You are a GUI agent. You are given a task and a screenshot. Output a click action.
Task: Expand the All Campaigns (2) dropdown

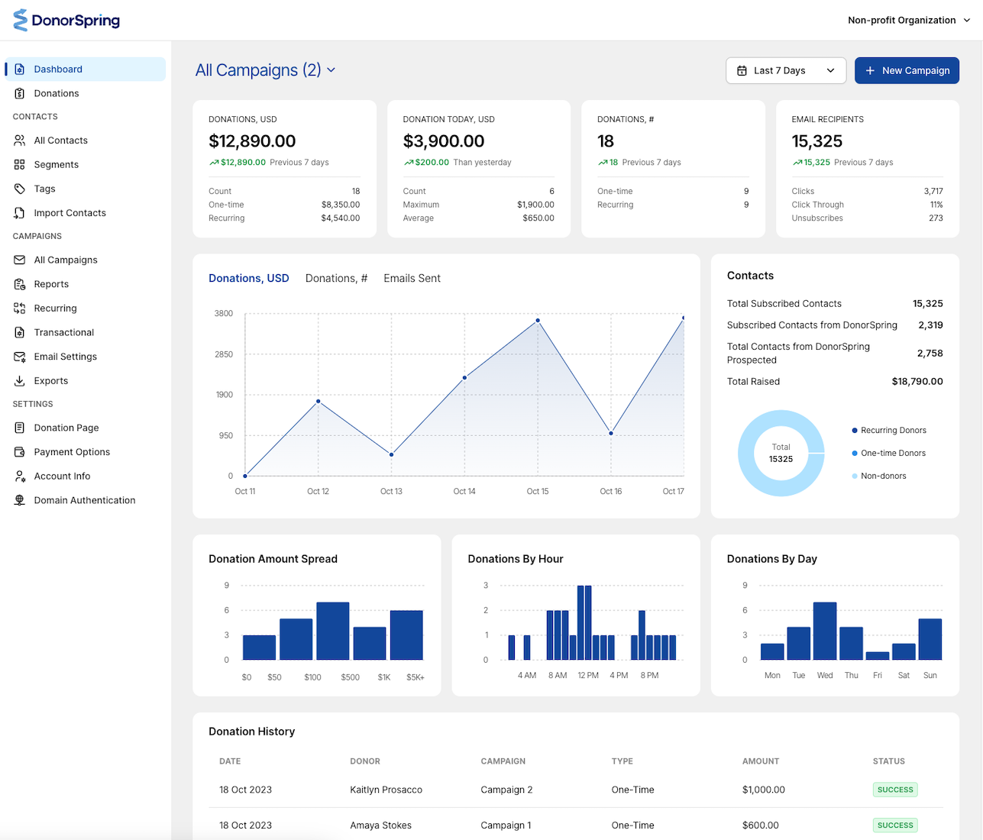tap(265, 70)
